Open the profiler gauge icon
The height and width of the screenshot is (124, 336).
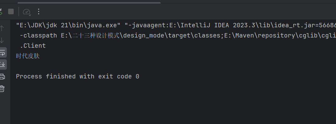click(26, 11)
